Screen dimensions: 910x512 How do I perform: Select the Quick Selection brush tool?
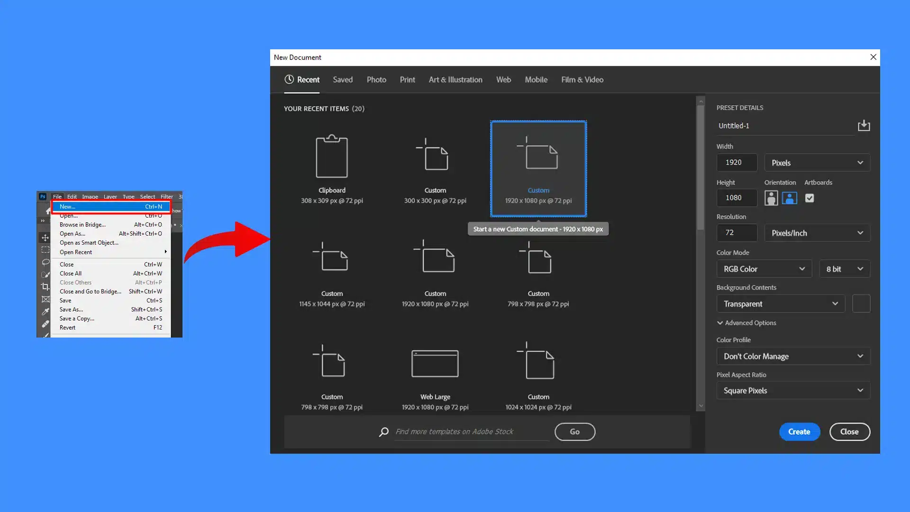pos(45,274)
